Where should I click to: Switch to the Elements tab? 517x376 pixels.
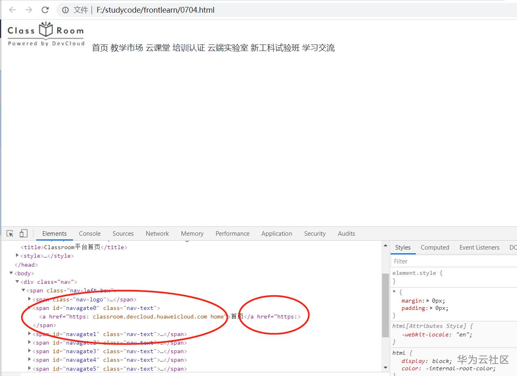click(x=54, y=234)
